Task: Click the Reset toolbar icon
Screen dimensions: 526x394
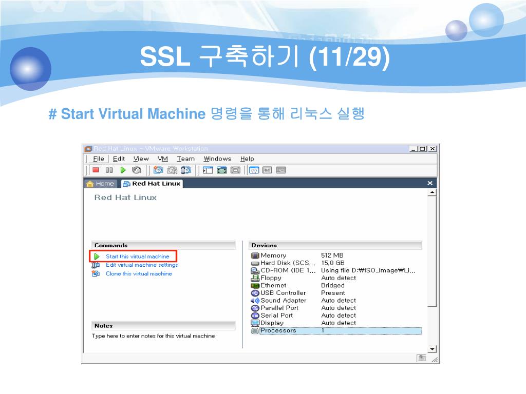Action: [136, 170]
